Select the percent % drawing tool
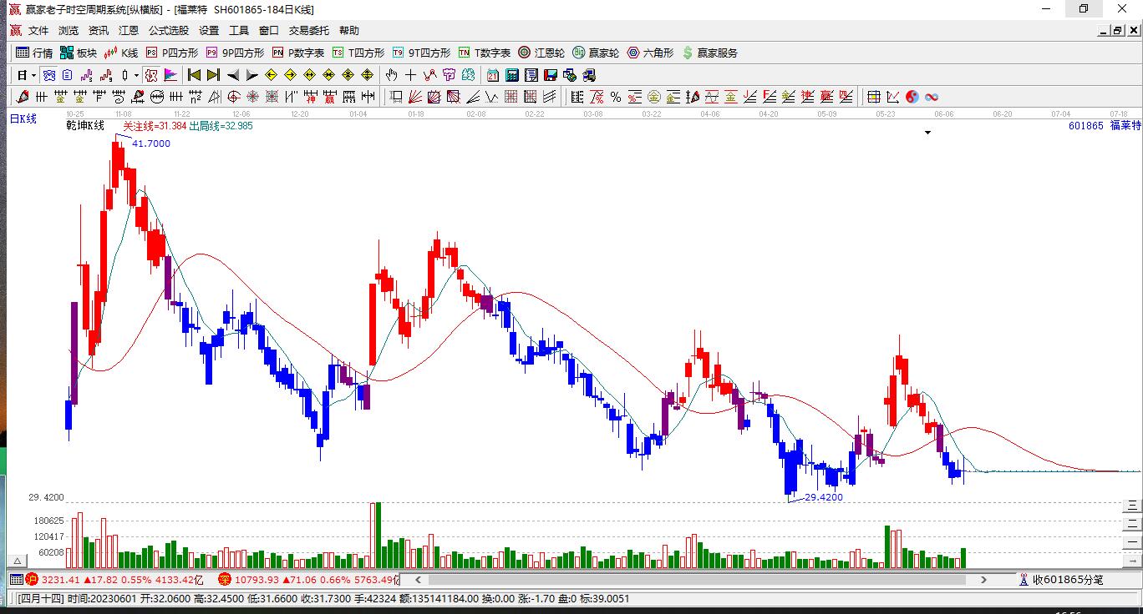 coord(616,97)
